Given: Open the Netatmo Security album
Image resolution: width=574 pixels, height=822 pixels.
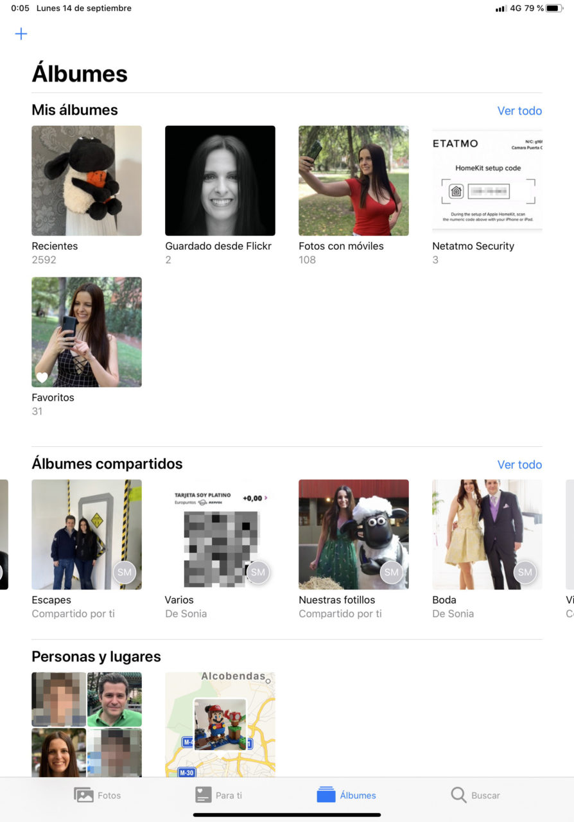Looking at the screenshot, I should 487,180.
